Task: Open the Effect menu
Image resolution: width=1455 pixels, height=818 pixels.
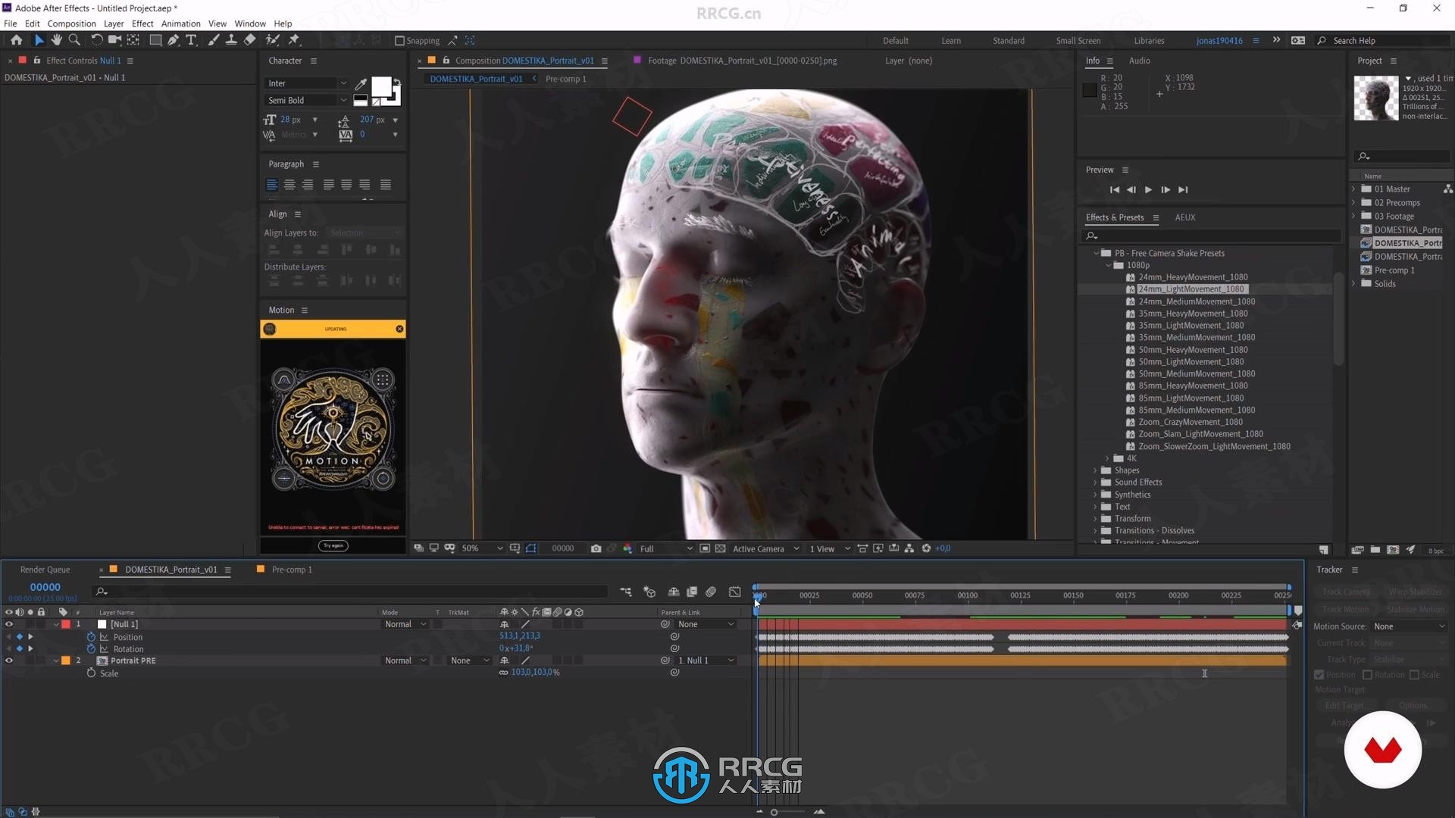Action: coord(142,23)
